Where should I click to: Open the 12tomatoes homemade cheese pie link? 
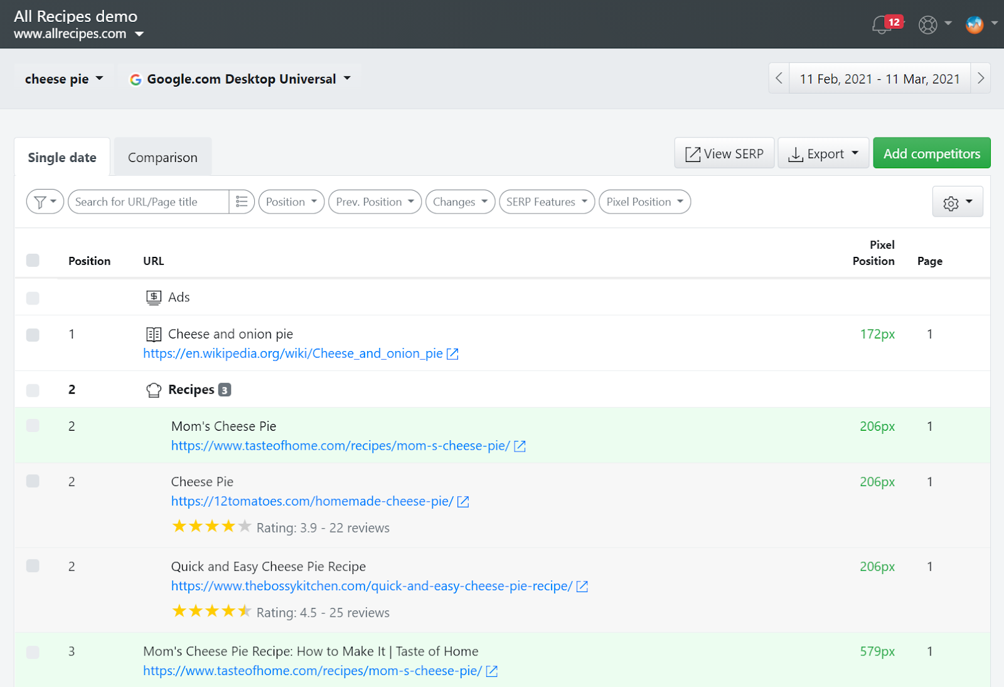point(311,501)
